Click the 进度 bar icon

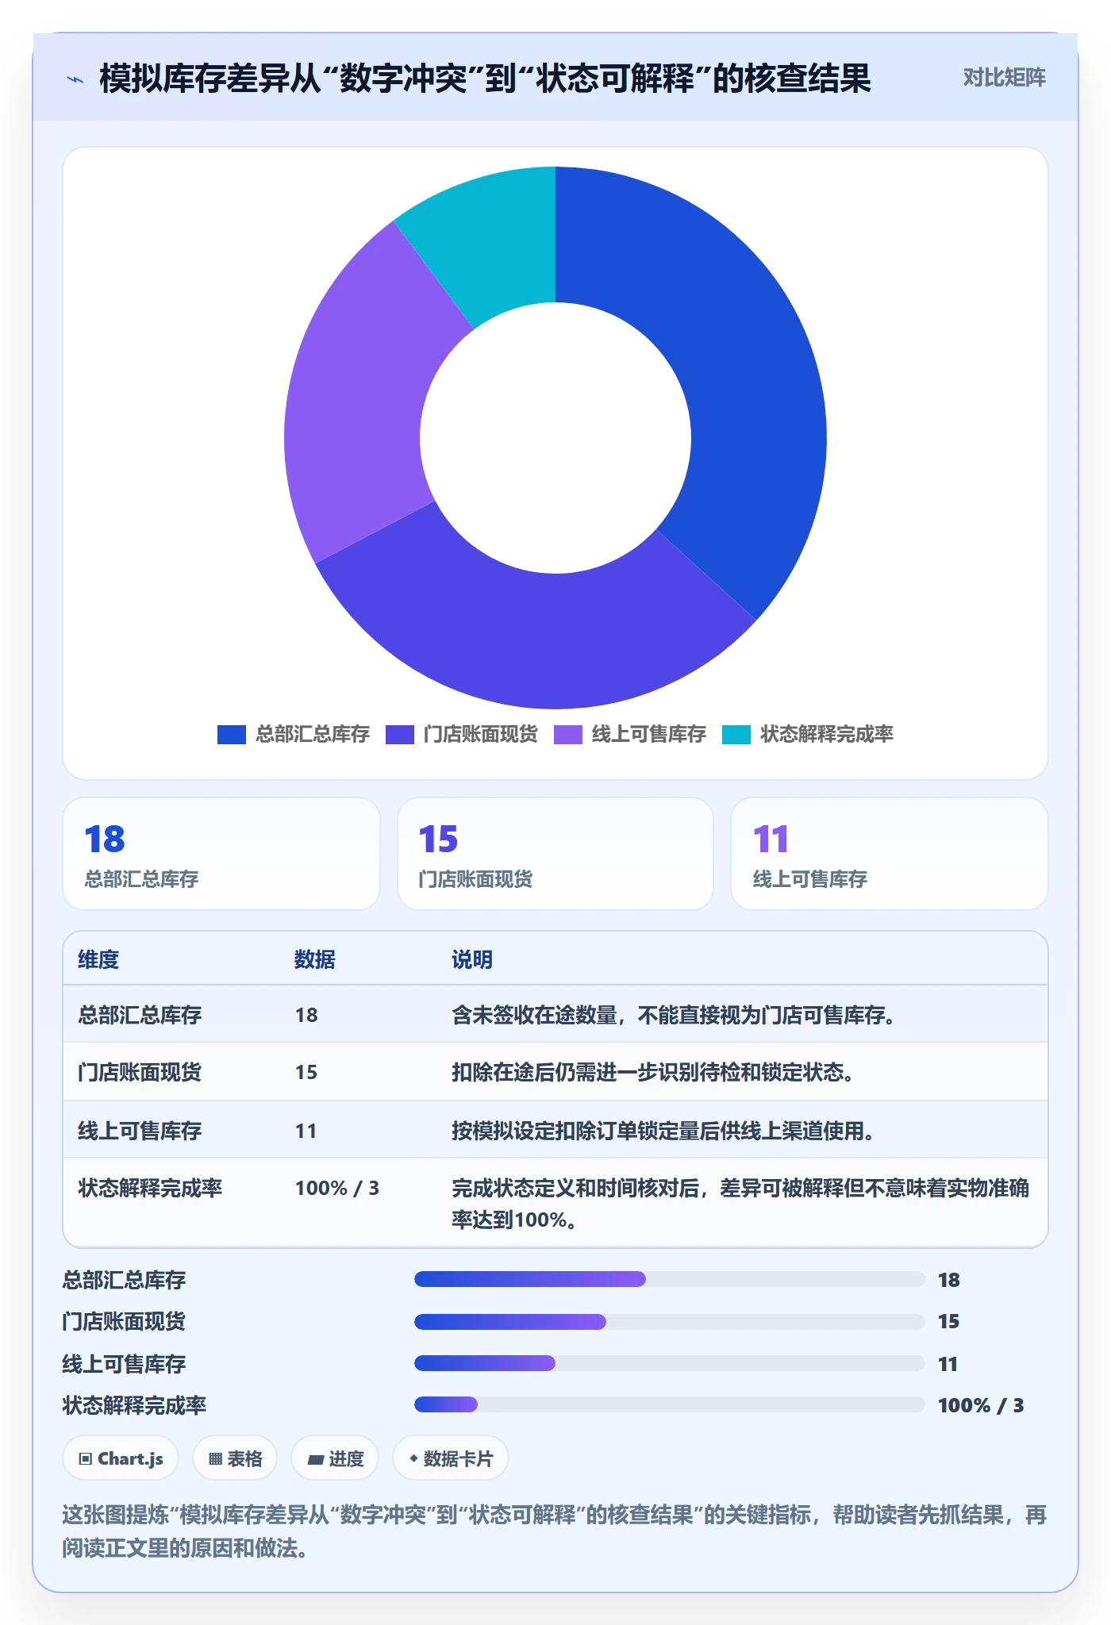(315, 1459)
